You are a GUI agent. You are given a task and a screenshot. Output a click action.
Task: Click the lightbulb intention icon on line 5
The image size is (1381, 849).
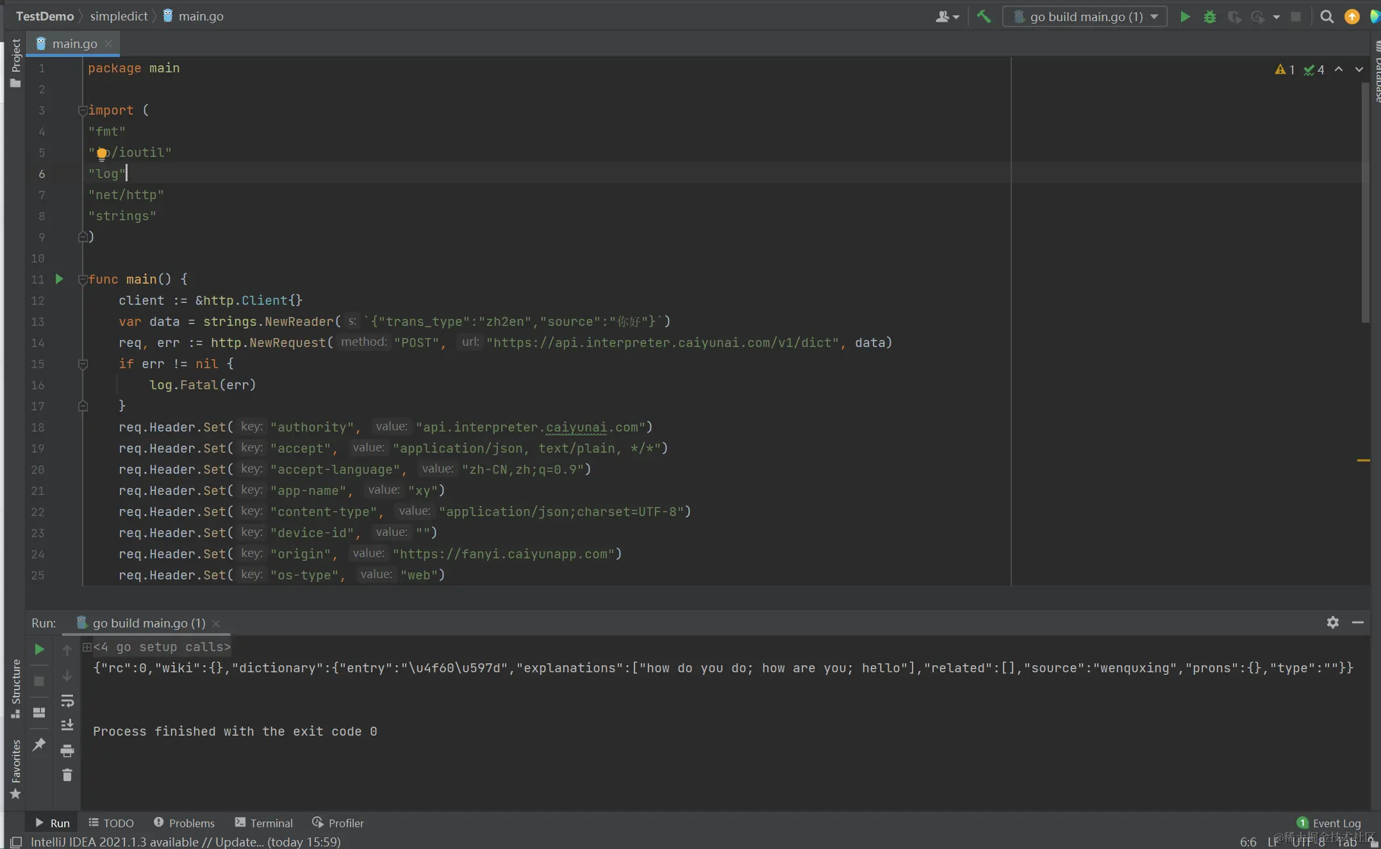coord(101,153)
